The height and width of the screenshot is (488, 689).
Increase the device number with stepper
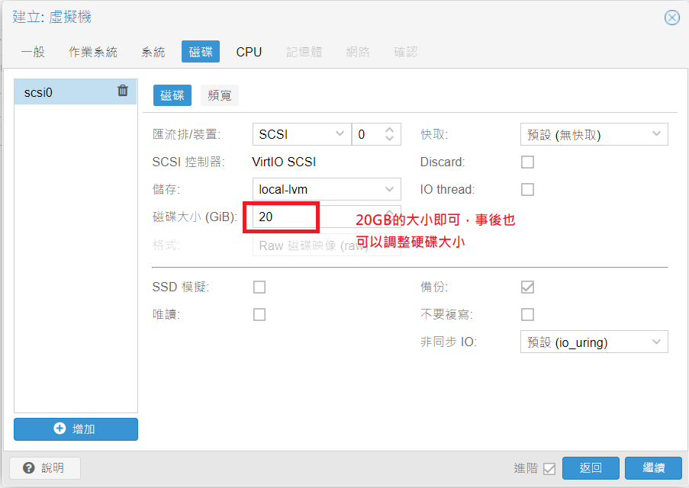coord(390,130)
